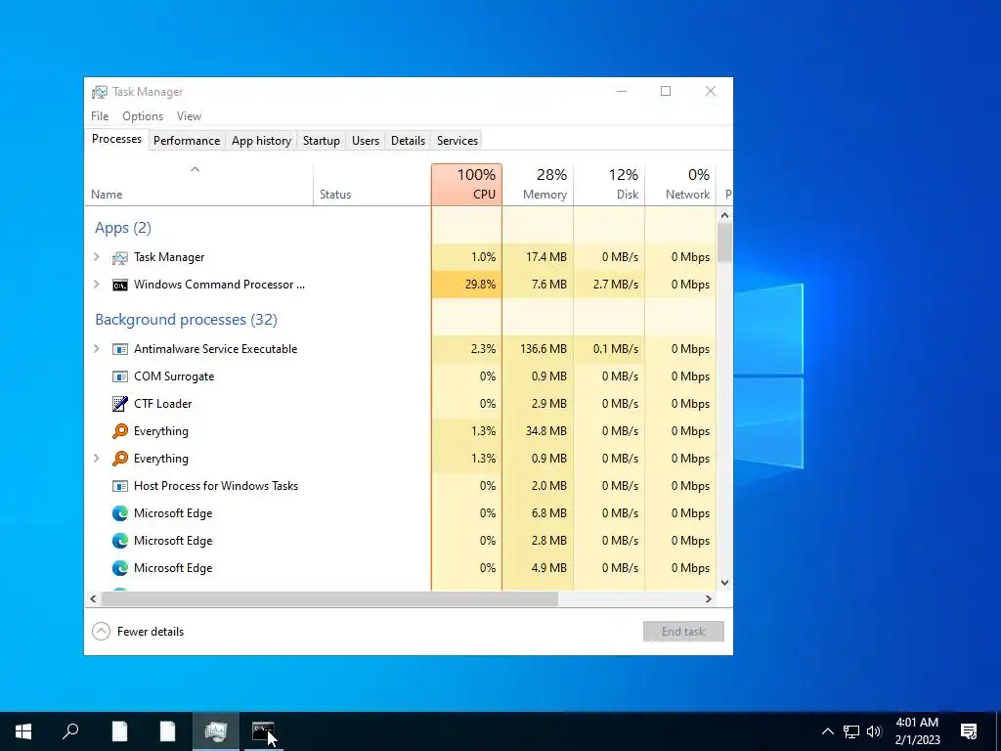Click the Antimalware Service Executable icon
The width and height of the screenshot is (1001, 751).
pyautogui.click(x=120, y=349)
